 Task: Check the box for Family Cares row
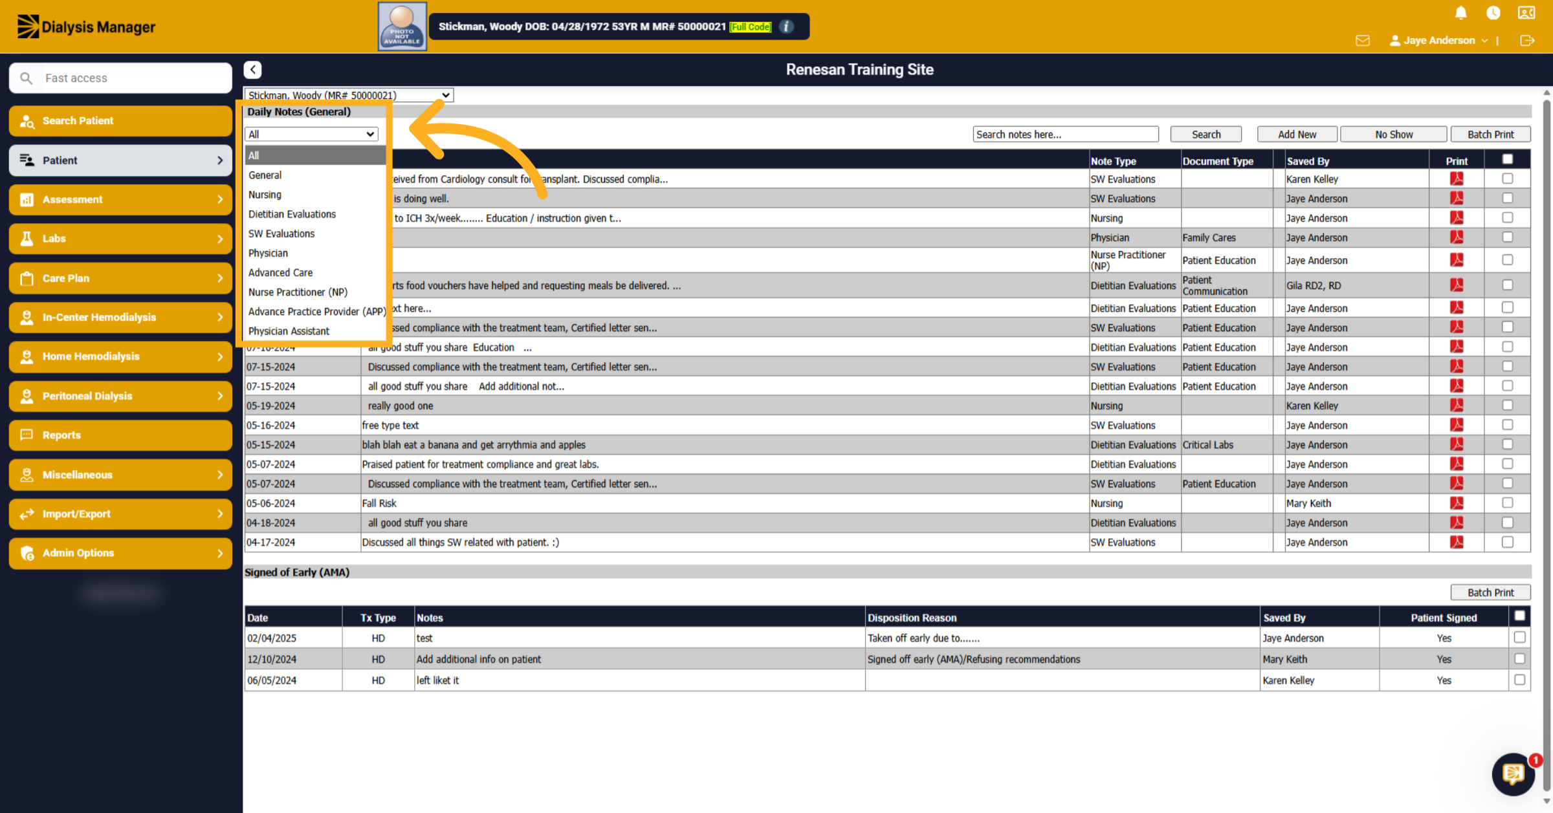[x=1507, y=237]
